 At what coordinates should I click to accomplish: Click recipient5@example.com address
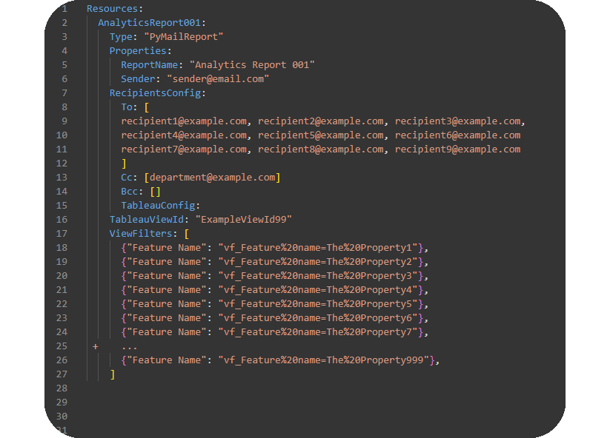point(320,135)
